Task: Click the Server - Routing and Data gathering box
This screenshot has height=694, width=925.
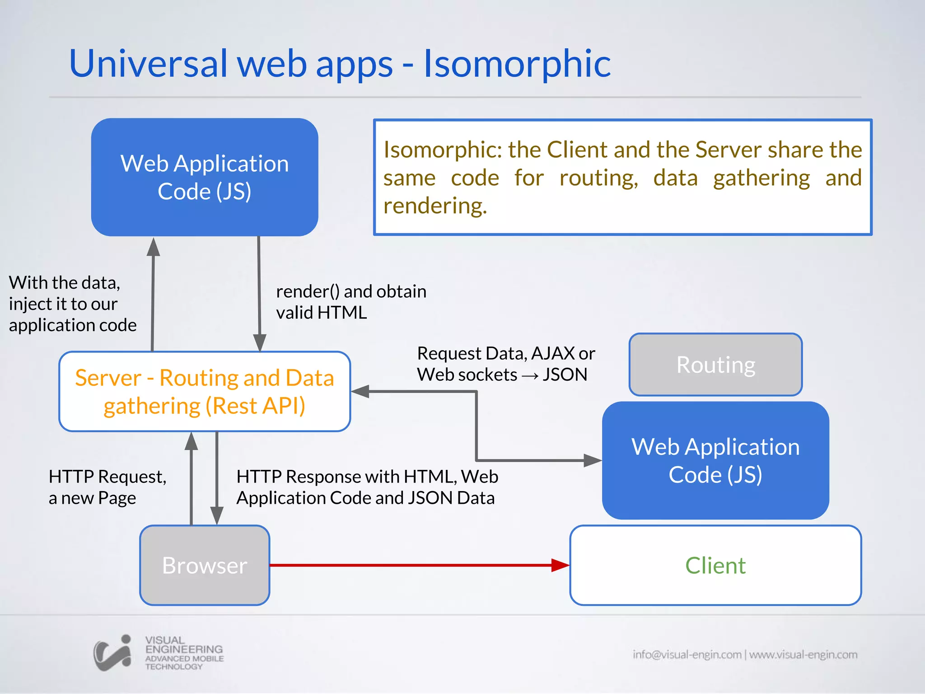Action: click(205, 391)
